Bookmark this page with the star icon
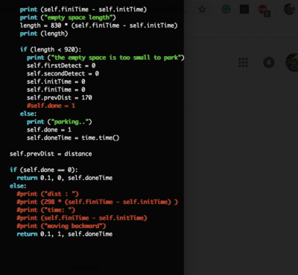 (x=202, y=10)
